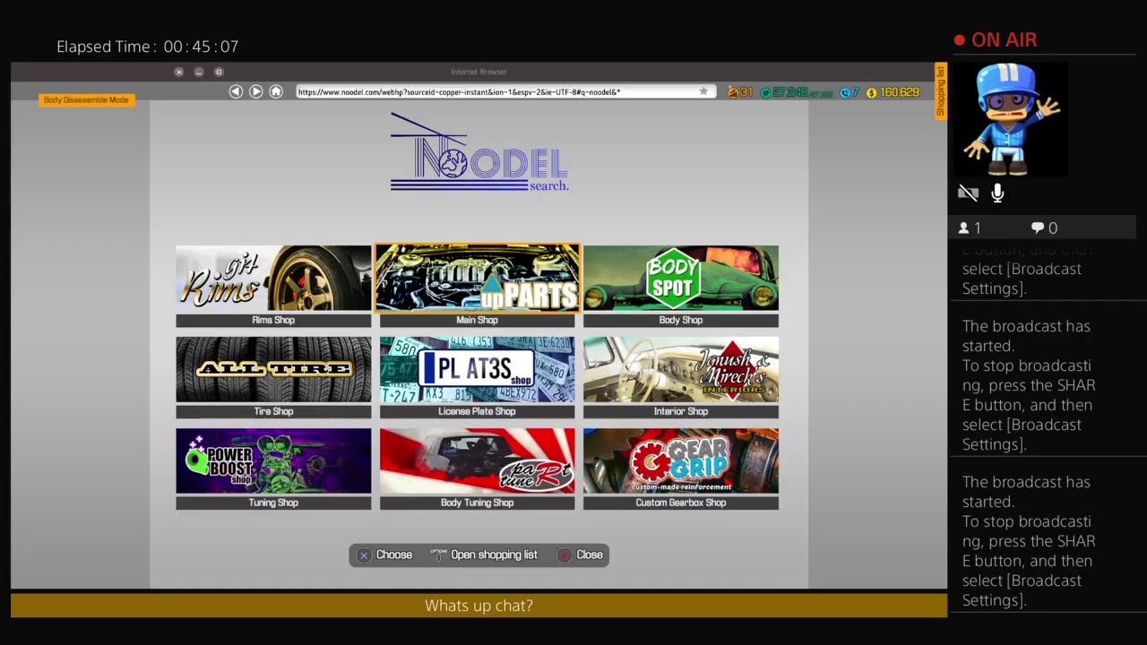The width and height of the screenshot is (1147, 645).
Task: Select the Main Shop label
Action: tap(478, 320)
